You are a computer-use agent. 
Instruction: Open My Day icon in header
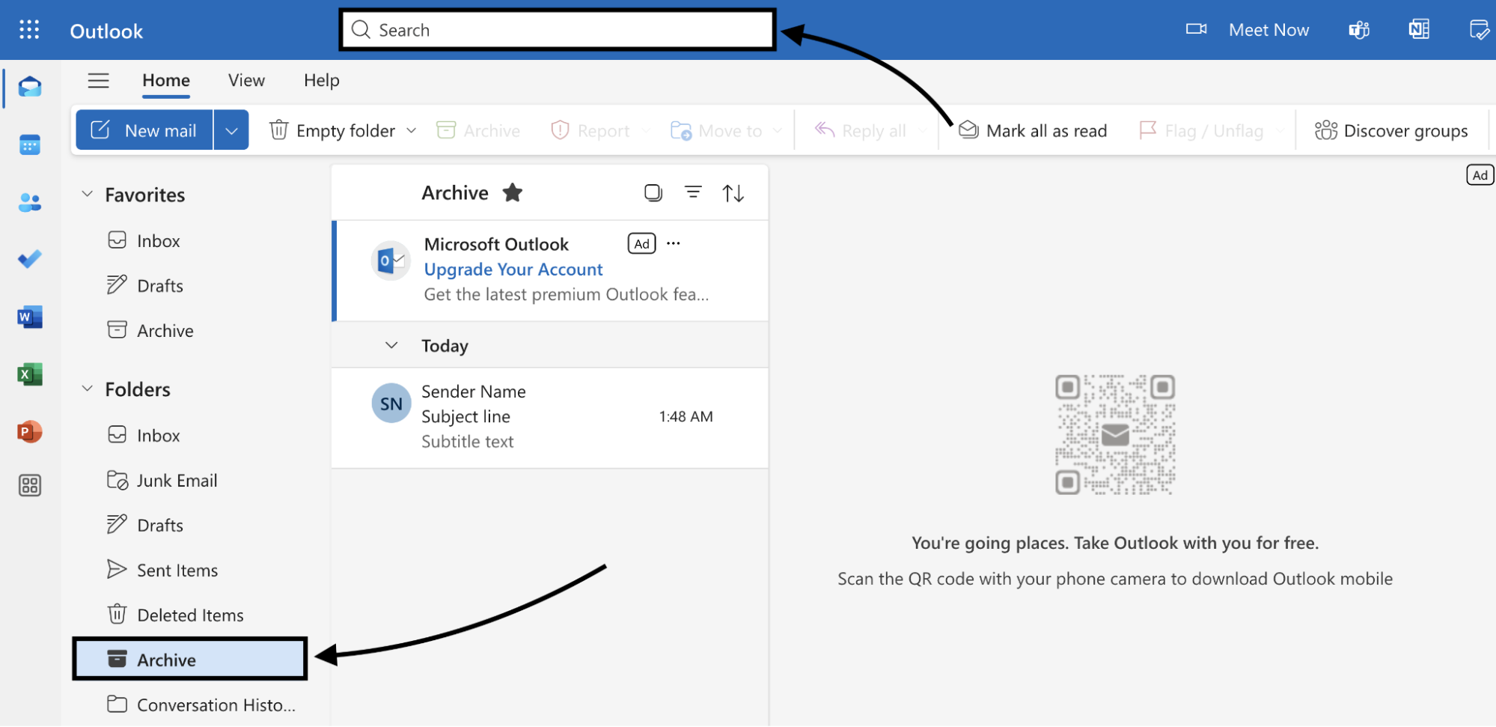point(1480,30)
